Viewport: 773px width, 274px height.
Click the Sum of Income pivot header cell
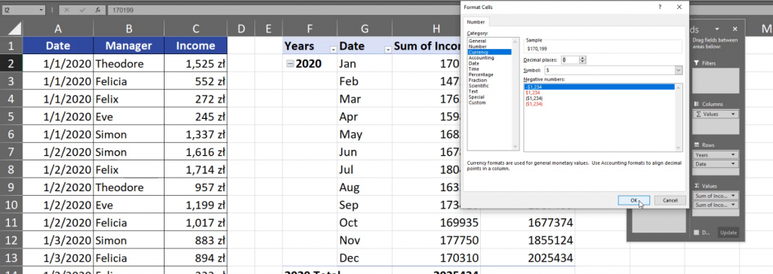(x=427, y=46)
